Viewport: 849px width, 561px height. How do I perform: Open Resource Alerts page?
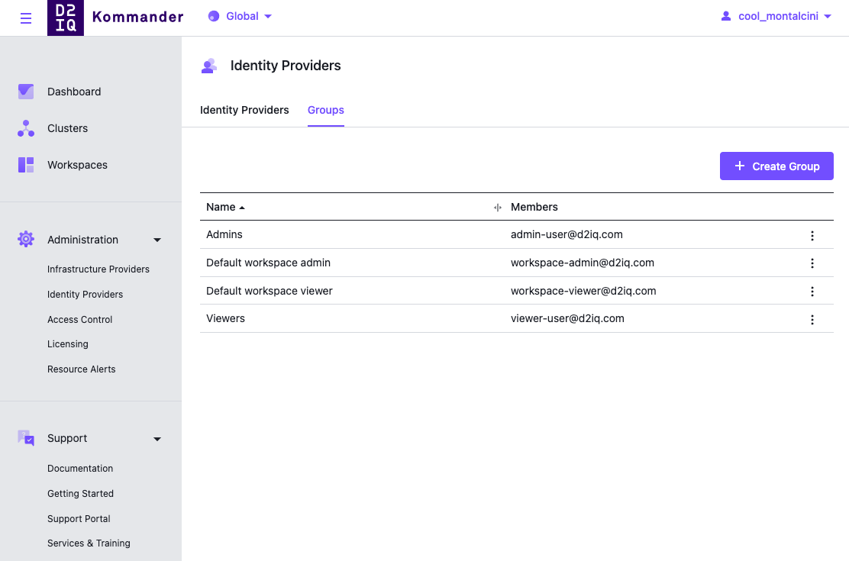81,369
